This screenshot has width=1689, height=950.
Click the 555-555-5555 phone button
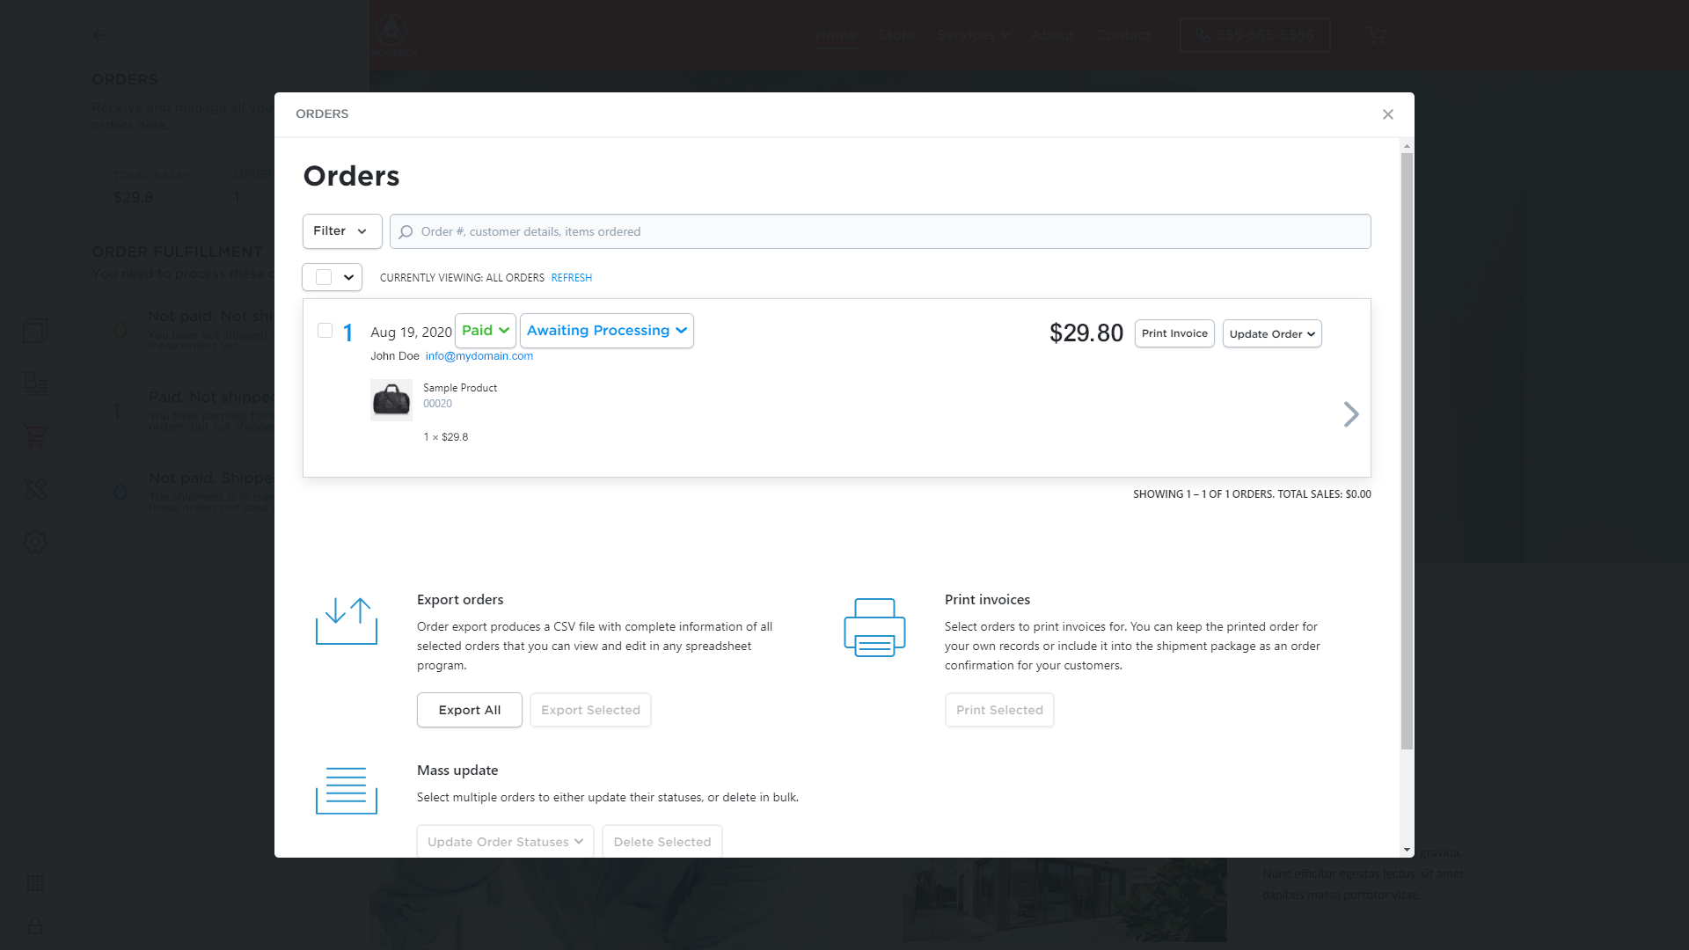pyautogui.click(x=1255, y=35)
